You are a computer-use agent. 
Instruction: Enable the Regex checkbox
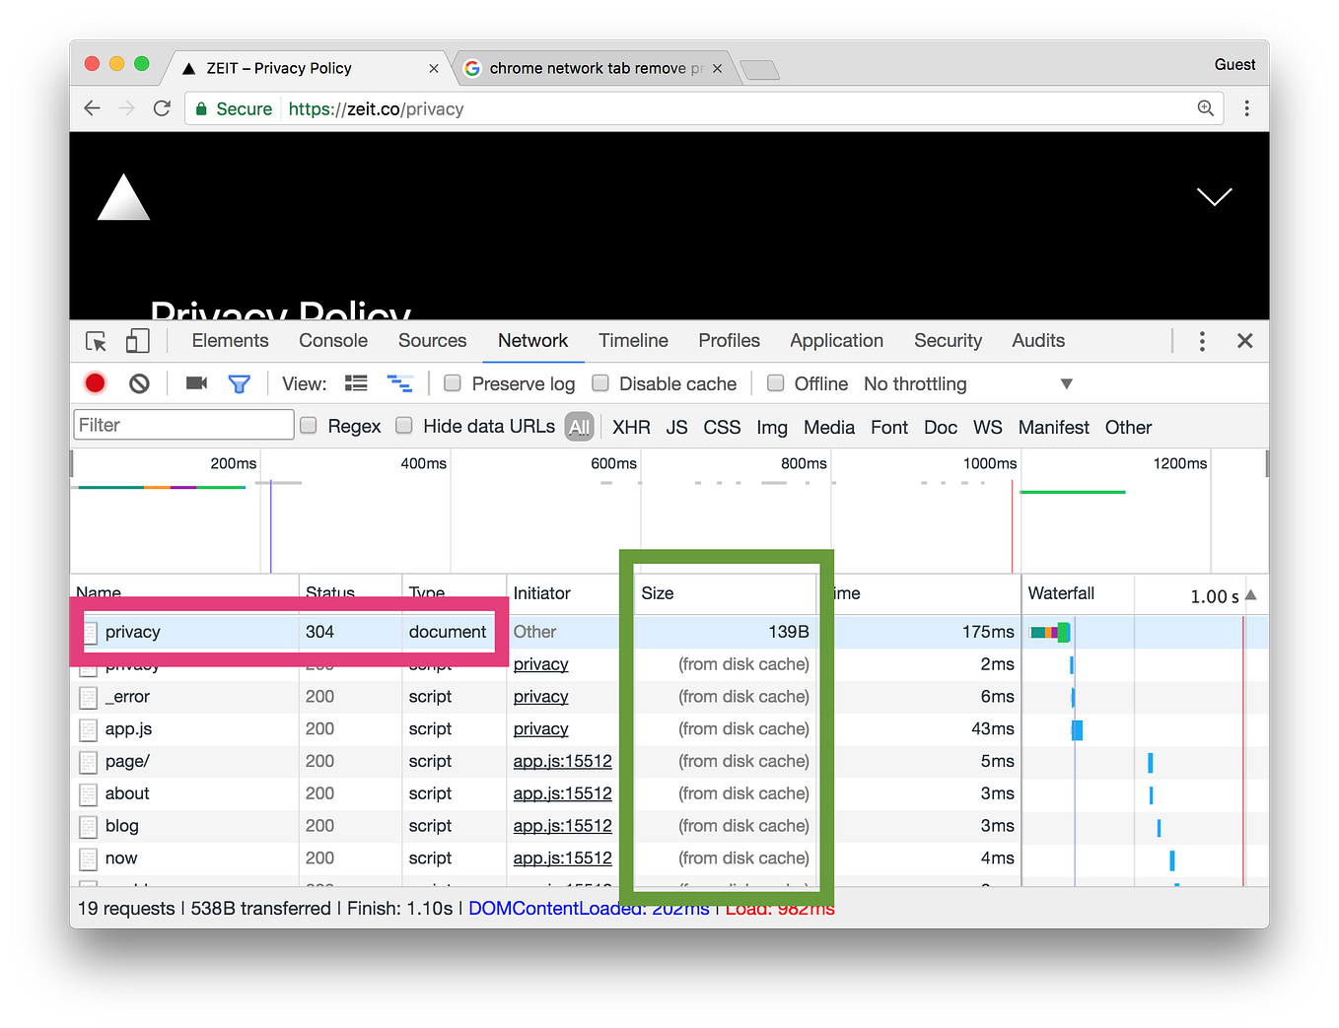coord(309,426)
